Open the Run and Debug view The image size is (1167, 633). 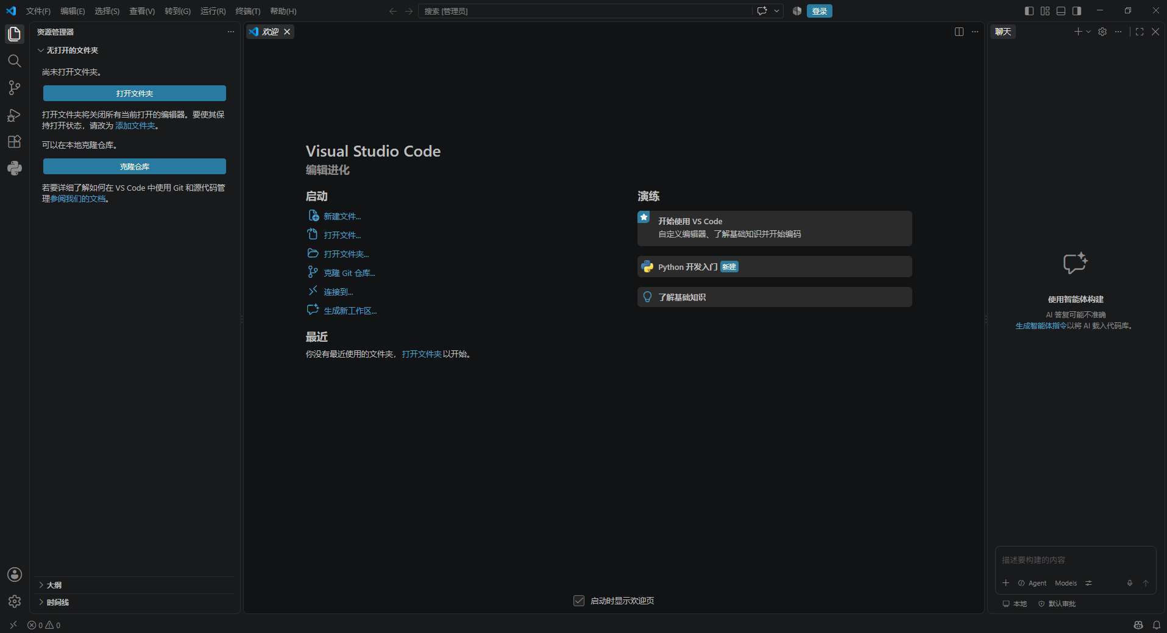pos(15,115)
